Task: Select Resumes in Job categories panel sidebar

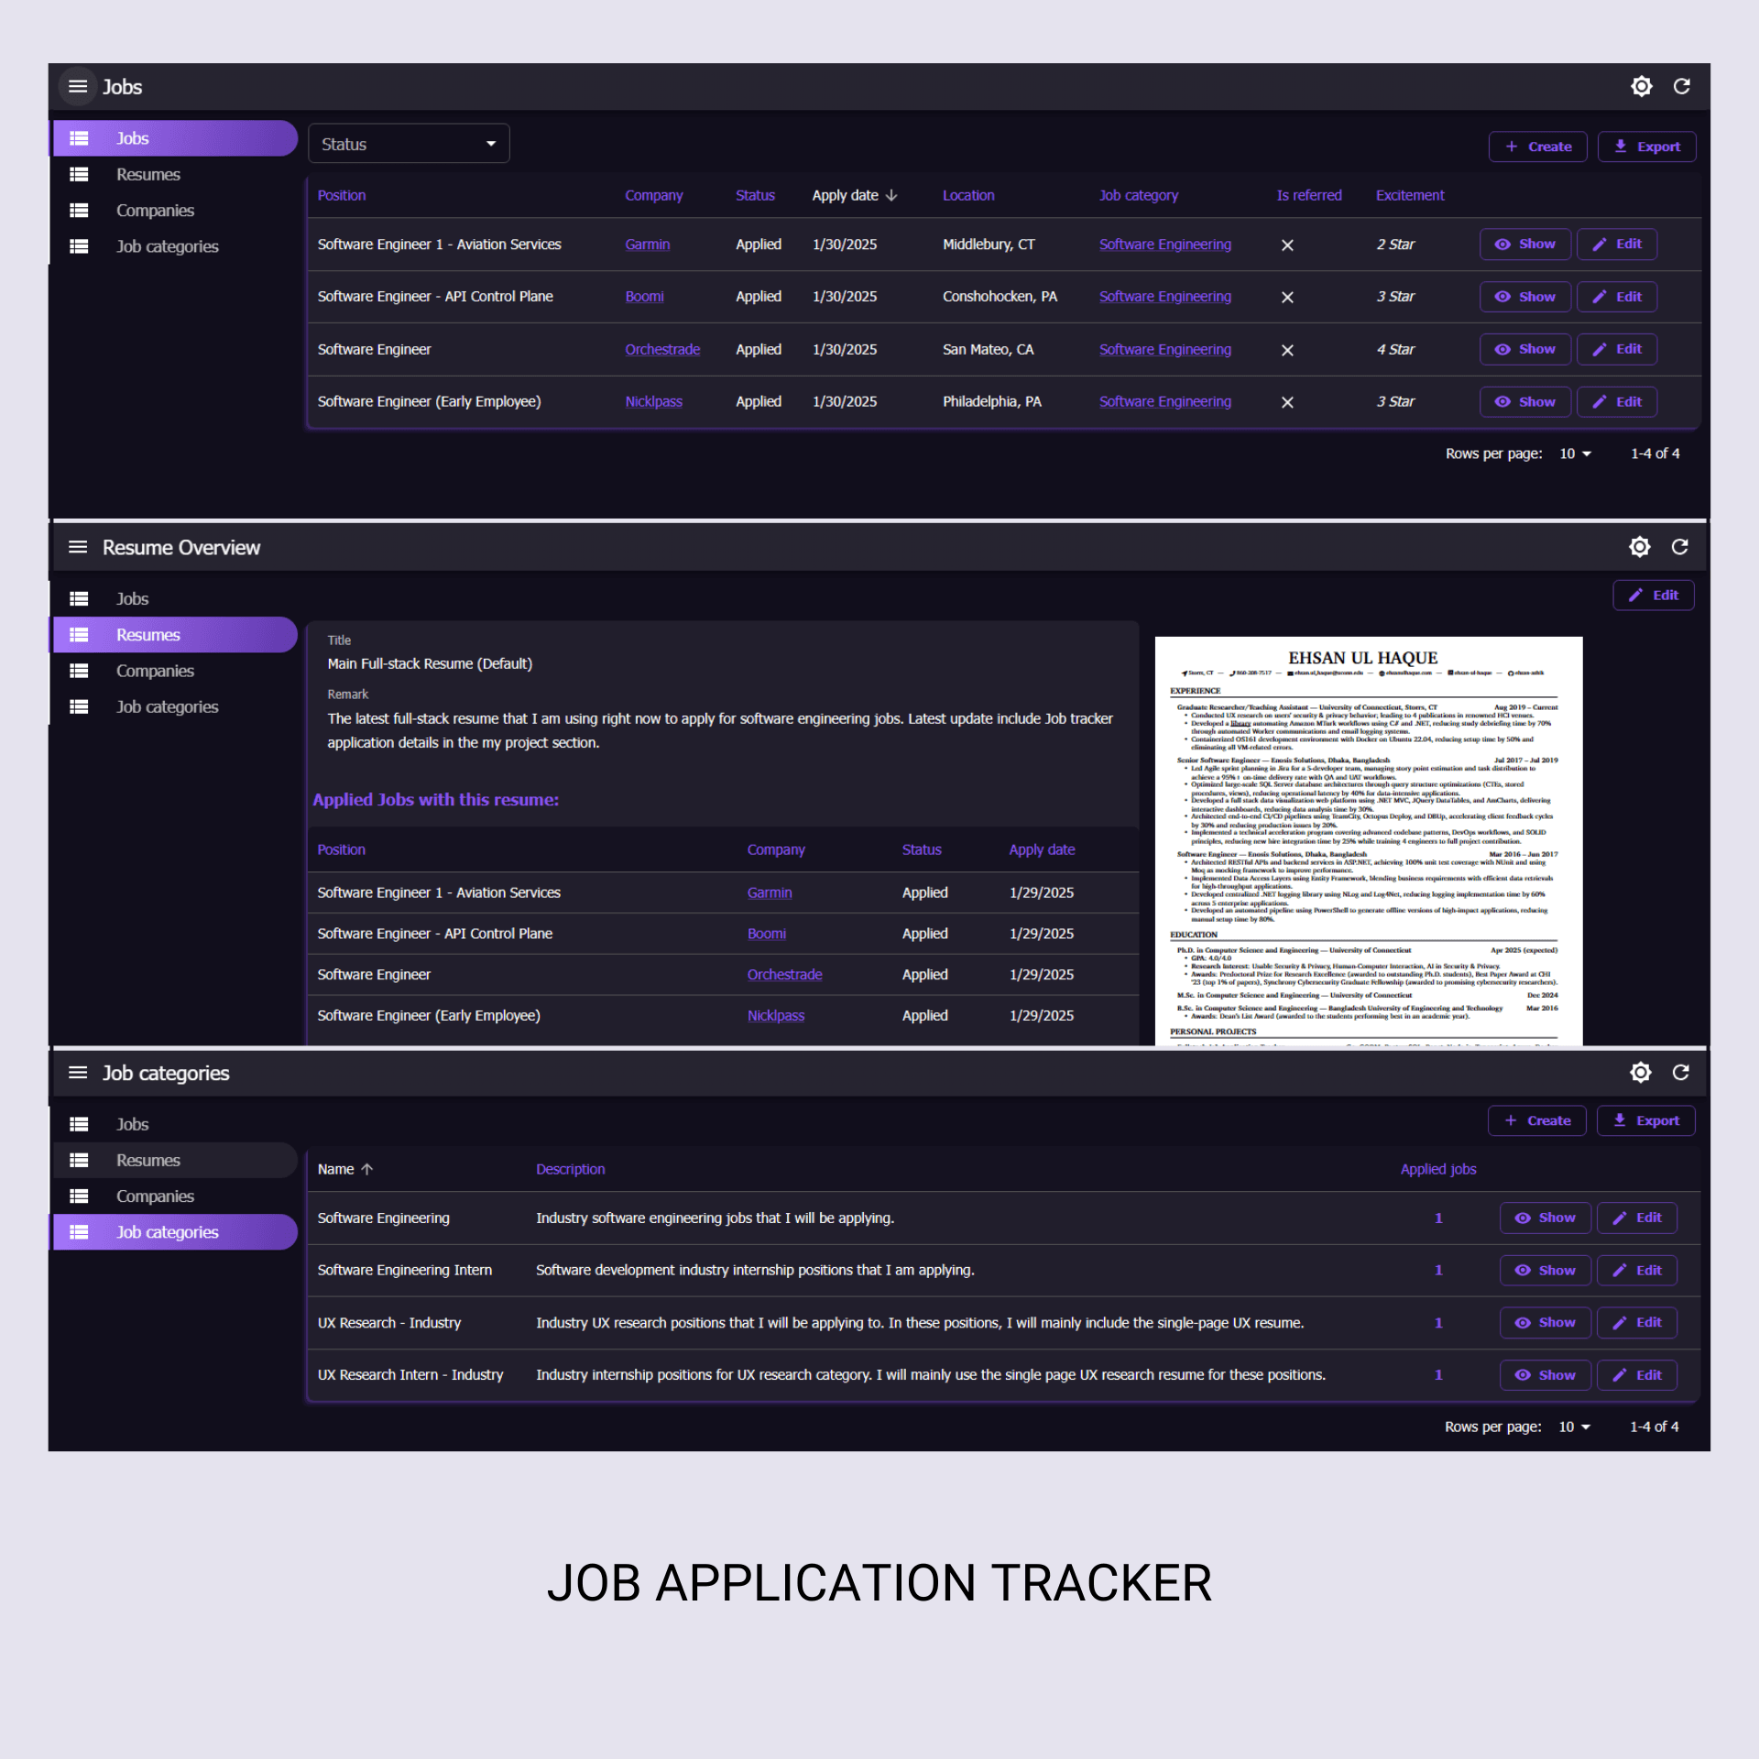Action: (174, 1160)
